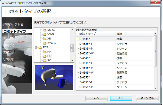Image resolution: width=163 pixels, height=105 pixels.
Task: Go to 完了 wizard step
Action: (6, 66)
